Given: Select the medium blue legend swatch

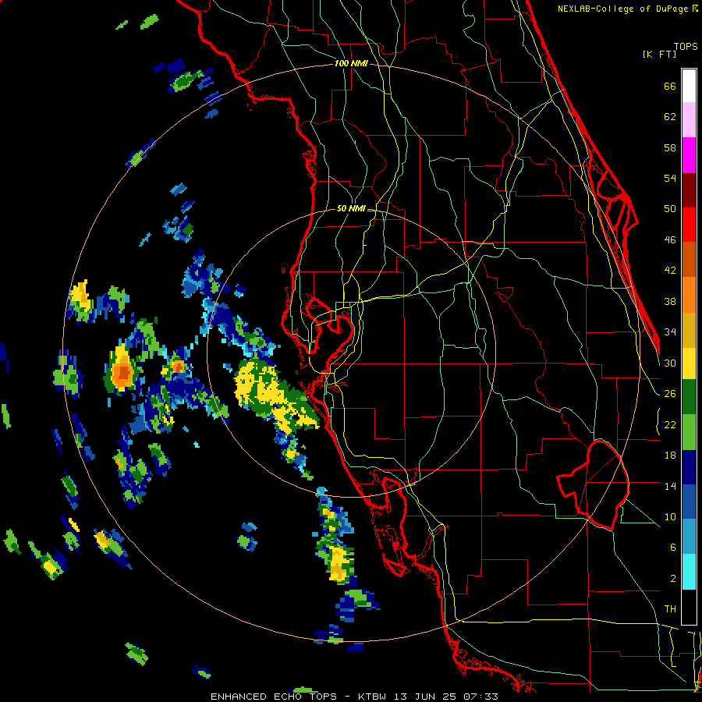Looking at the screenshot, I should [689, 502].
